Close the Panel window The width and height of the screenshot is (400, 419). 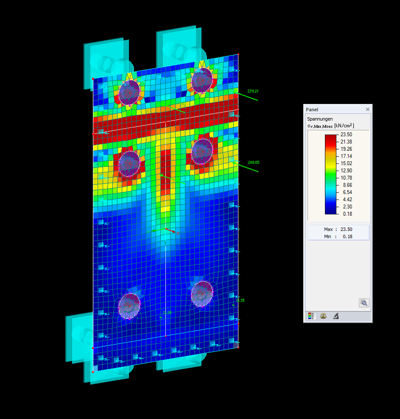click(x=368, y=109)
